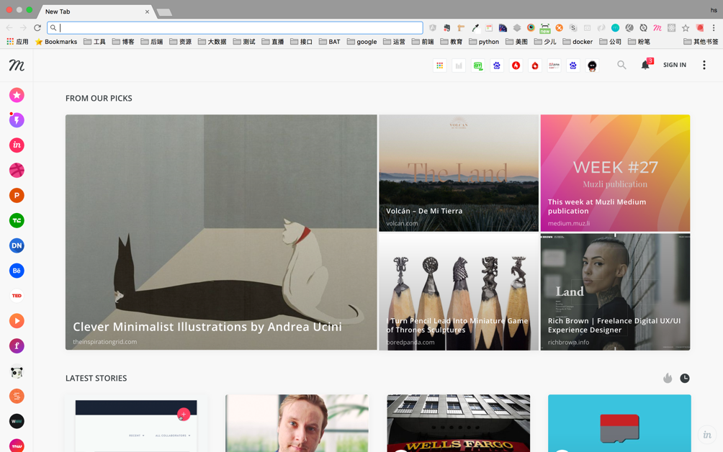Open the Behance feed in sidebar

[17, 271]
